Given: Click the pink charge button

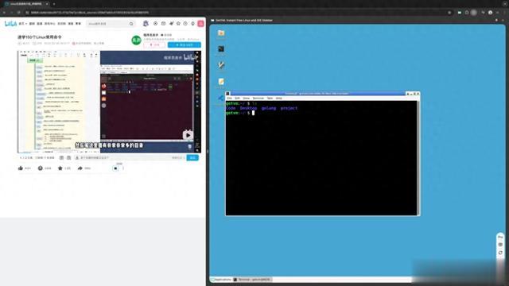Looking at the screenshot, I should coord(154,44).
